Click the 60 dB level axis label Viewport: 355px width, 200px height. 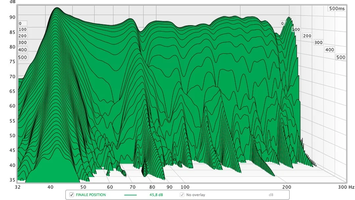pyautogui.click(x=12, y=106)
